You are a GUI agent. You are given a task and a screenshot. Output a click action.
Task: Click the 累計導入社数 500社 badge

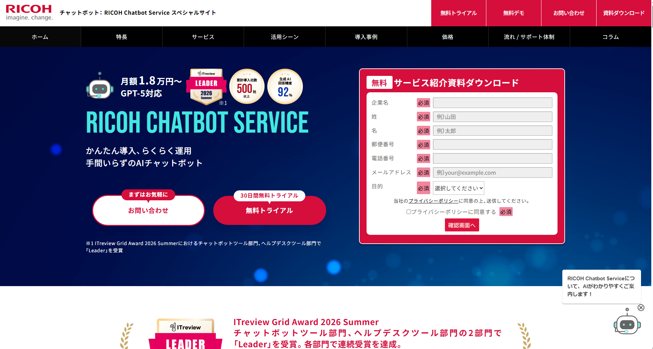coord(247,86)
